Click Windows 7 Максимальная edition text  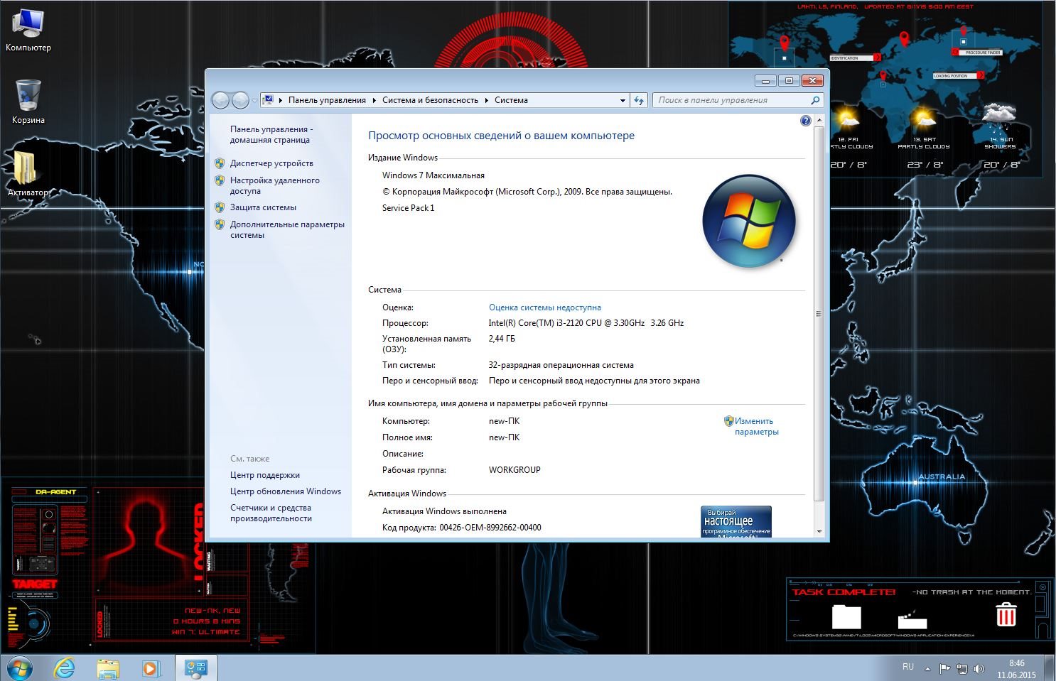tap(433, 175)
